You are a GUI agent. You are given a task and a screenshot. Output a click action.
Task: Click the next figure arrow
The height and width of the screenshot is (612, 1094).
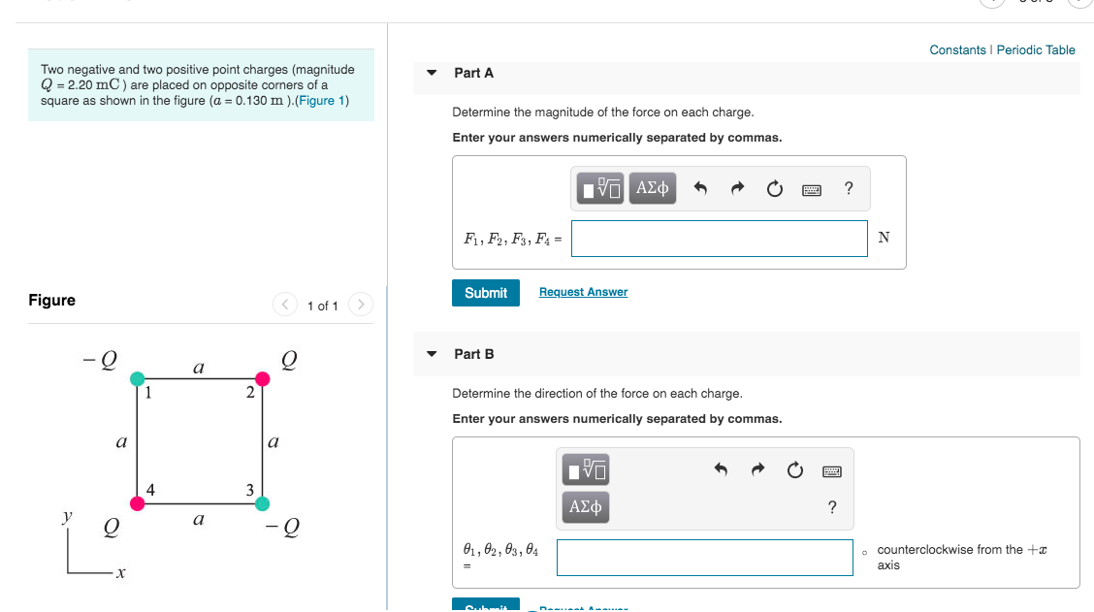tap(360, 304)
